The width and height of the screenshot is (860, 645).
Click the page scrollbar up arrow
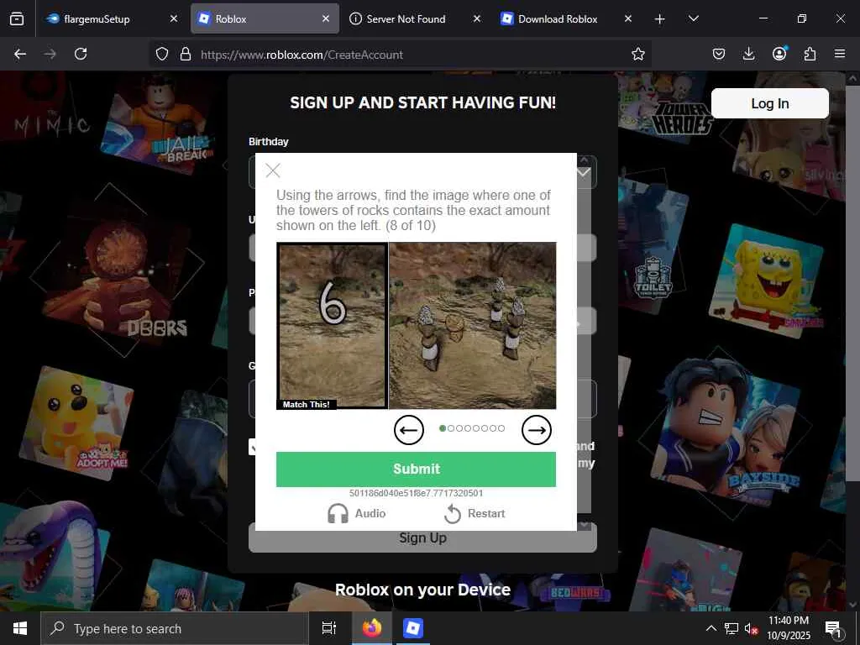point(852,78)
